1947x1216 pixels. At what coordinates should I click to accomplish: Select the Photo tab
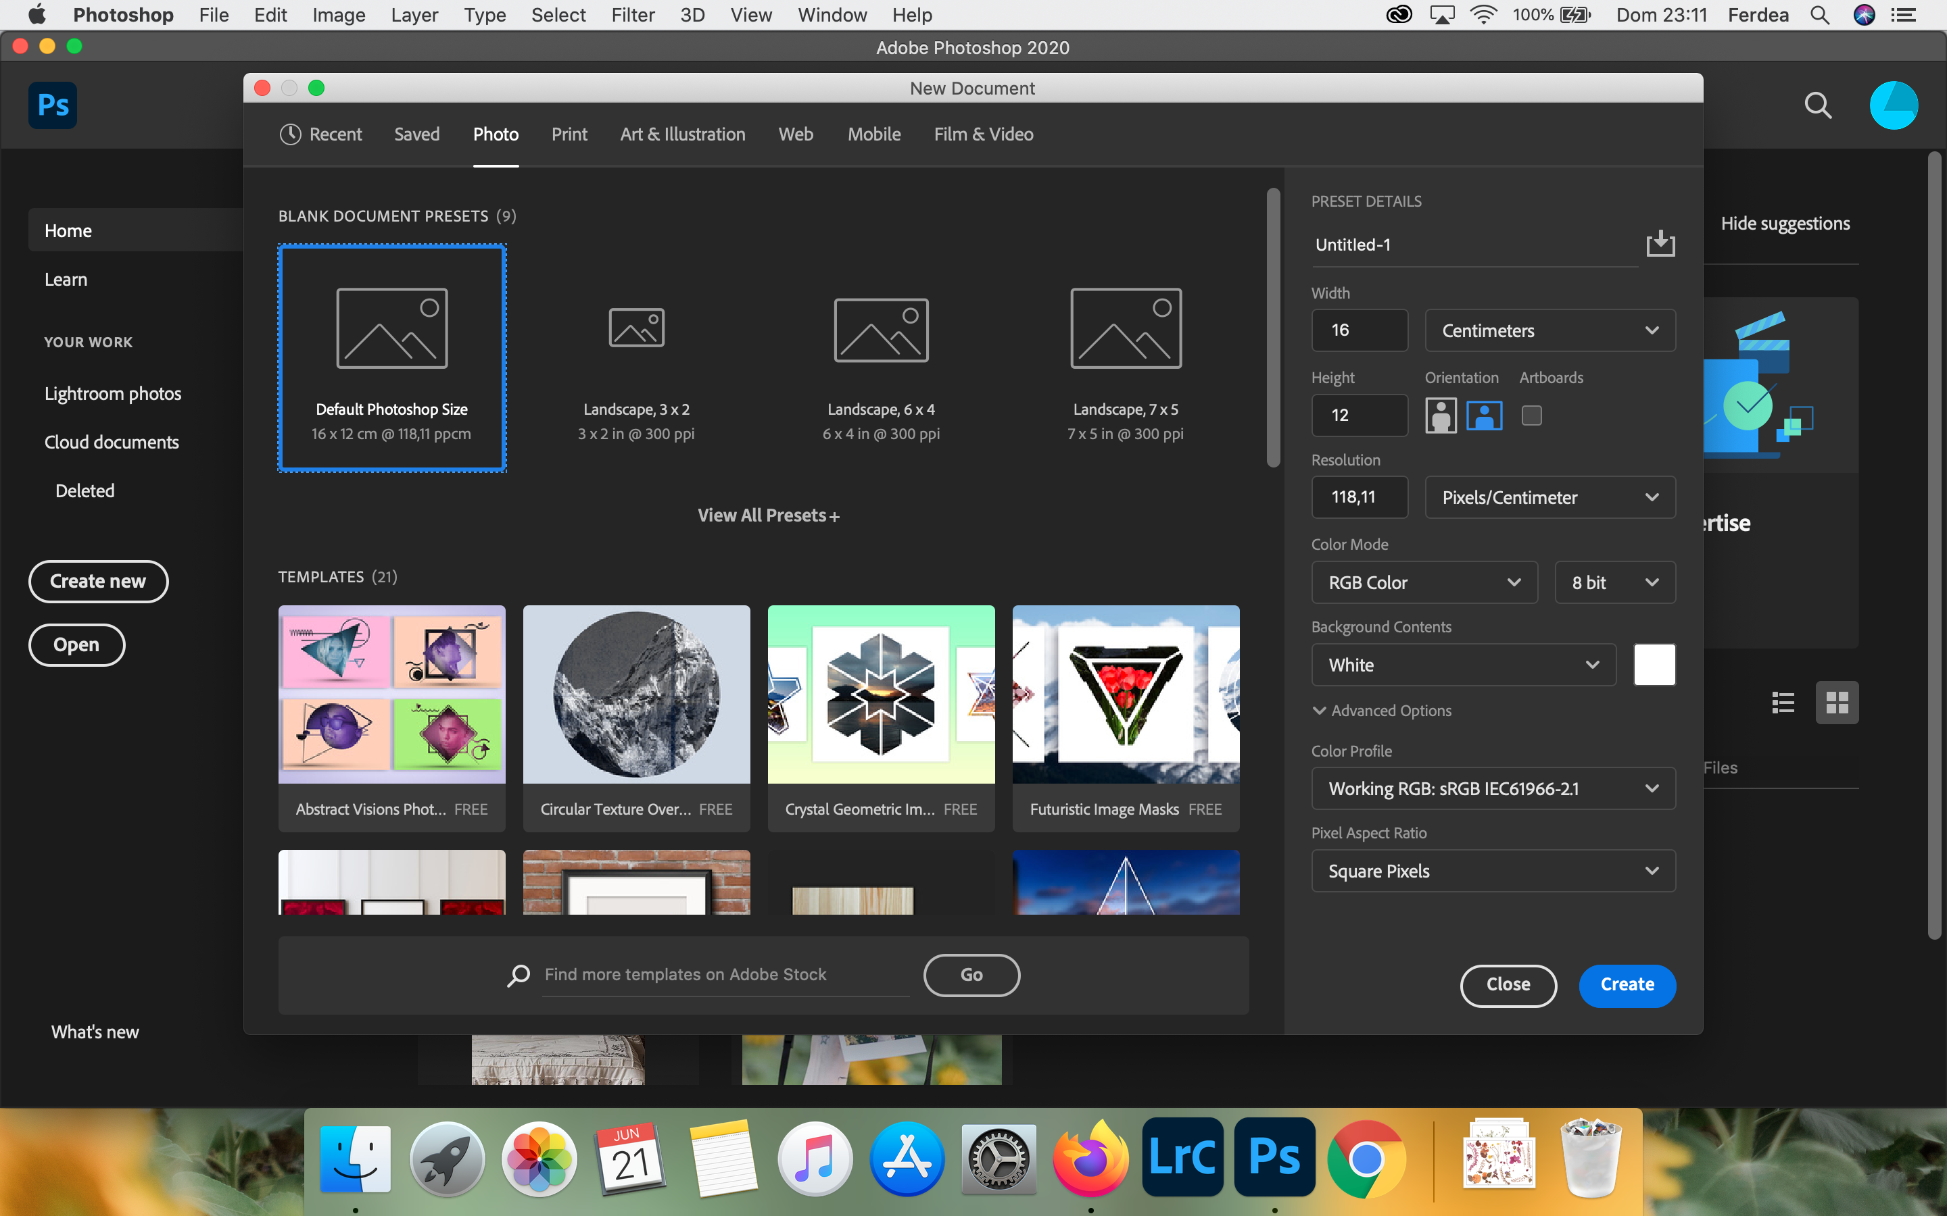(495, 133)
